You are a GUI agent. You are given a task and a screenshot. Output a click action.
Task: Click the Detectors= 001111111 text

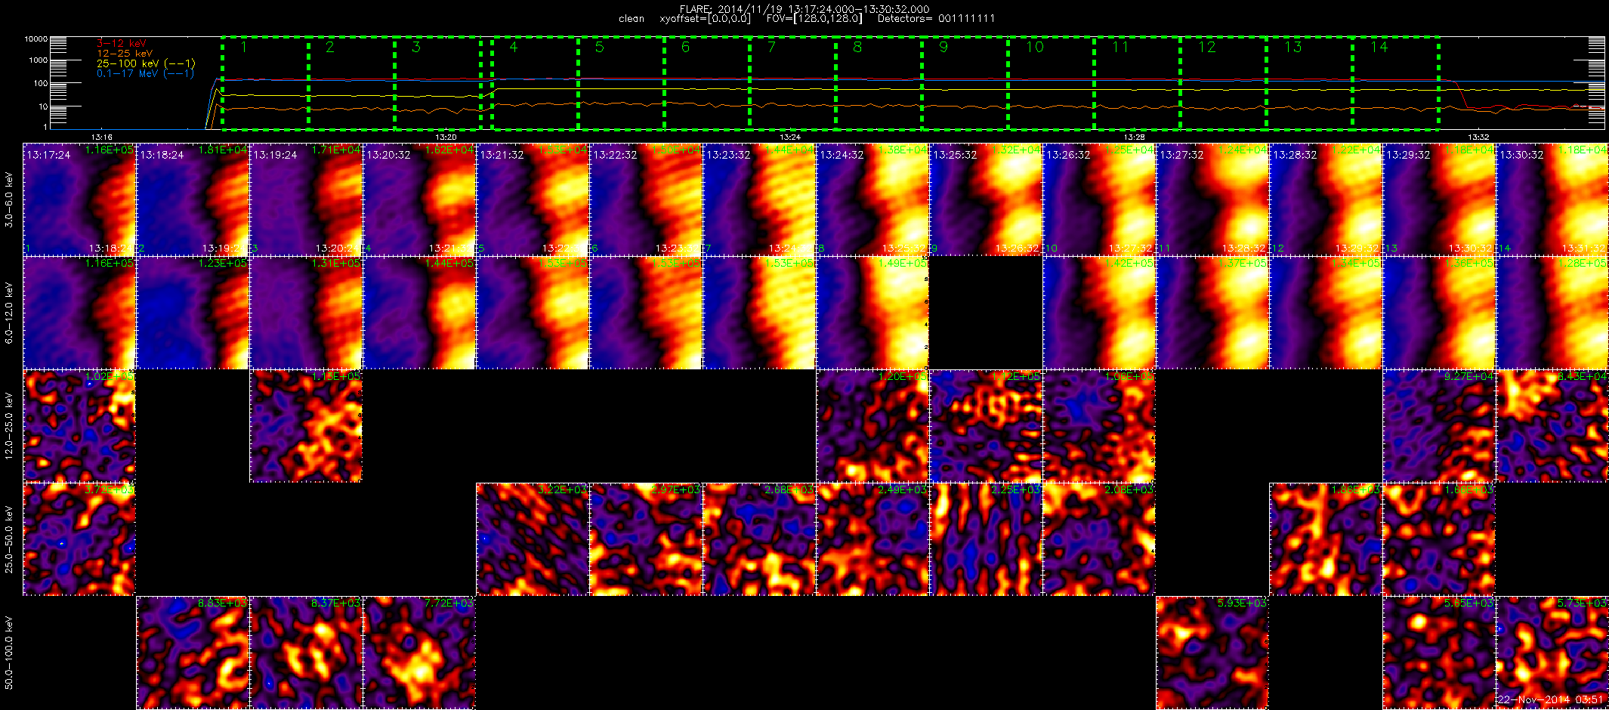point(936,19)
